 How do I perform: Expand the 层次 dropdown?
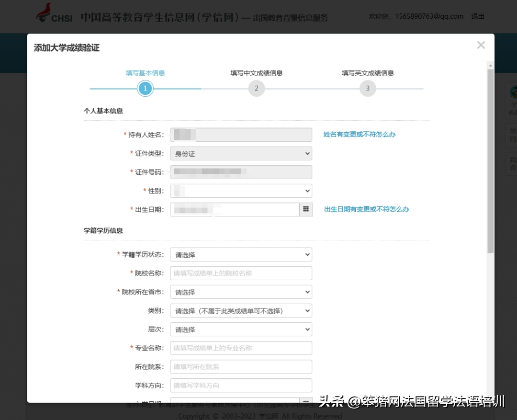point(241,329)
